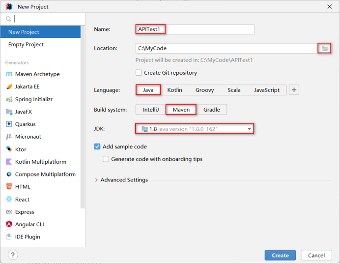Select the React generator icon
This screenshot has height=264, width=340.
pyautogui.click(x=9, y=200)
